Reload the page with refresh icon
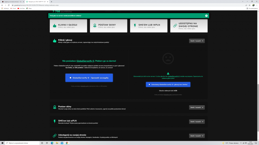259x145 pixels. coord(9,5)
